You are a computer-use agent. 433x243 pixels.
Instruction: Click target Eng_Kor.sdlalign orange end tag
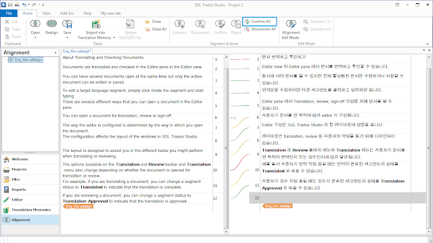[277, 206]
